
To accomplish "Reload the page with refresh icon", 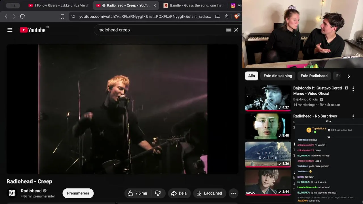I will click(x=22, y=16).
